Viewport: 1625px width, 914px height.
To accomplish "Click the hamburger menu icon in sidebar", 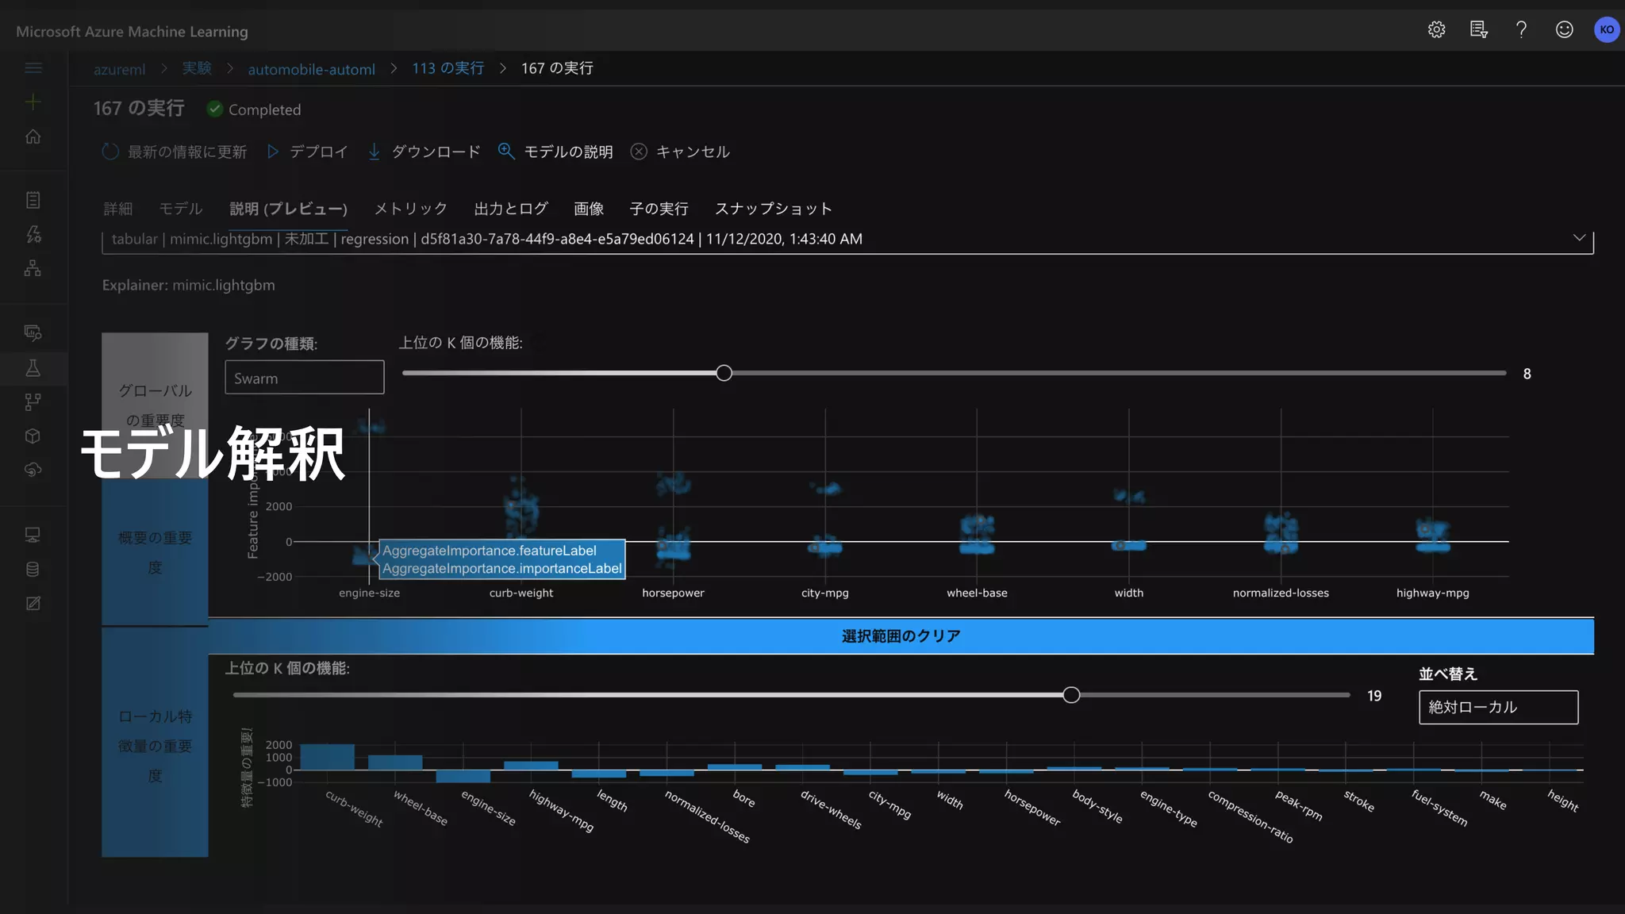I will (x=33, y=68).
